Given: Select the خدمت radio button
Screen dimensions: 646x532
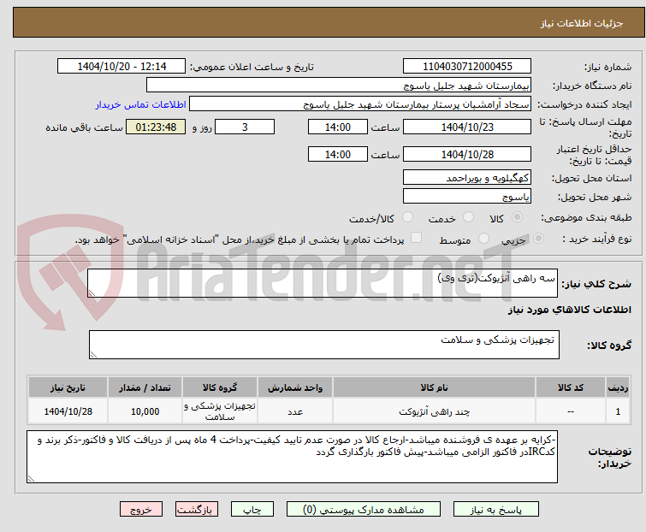Looking at the screenshot, I should tap(468, 217).
